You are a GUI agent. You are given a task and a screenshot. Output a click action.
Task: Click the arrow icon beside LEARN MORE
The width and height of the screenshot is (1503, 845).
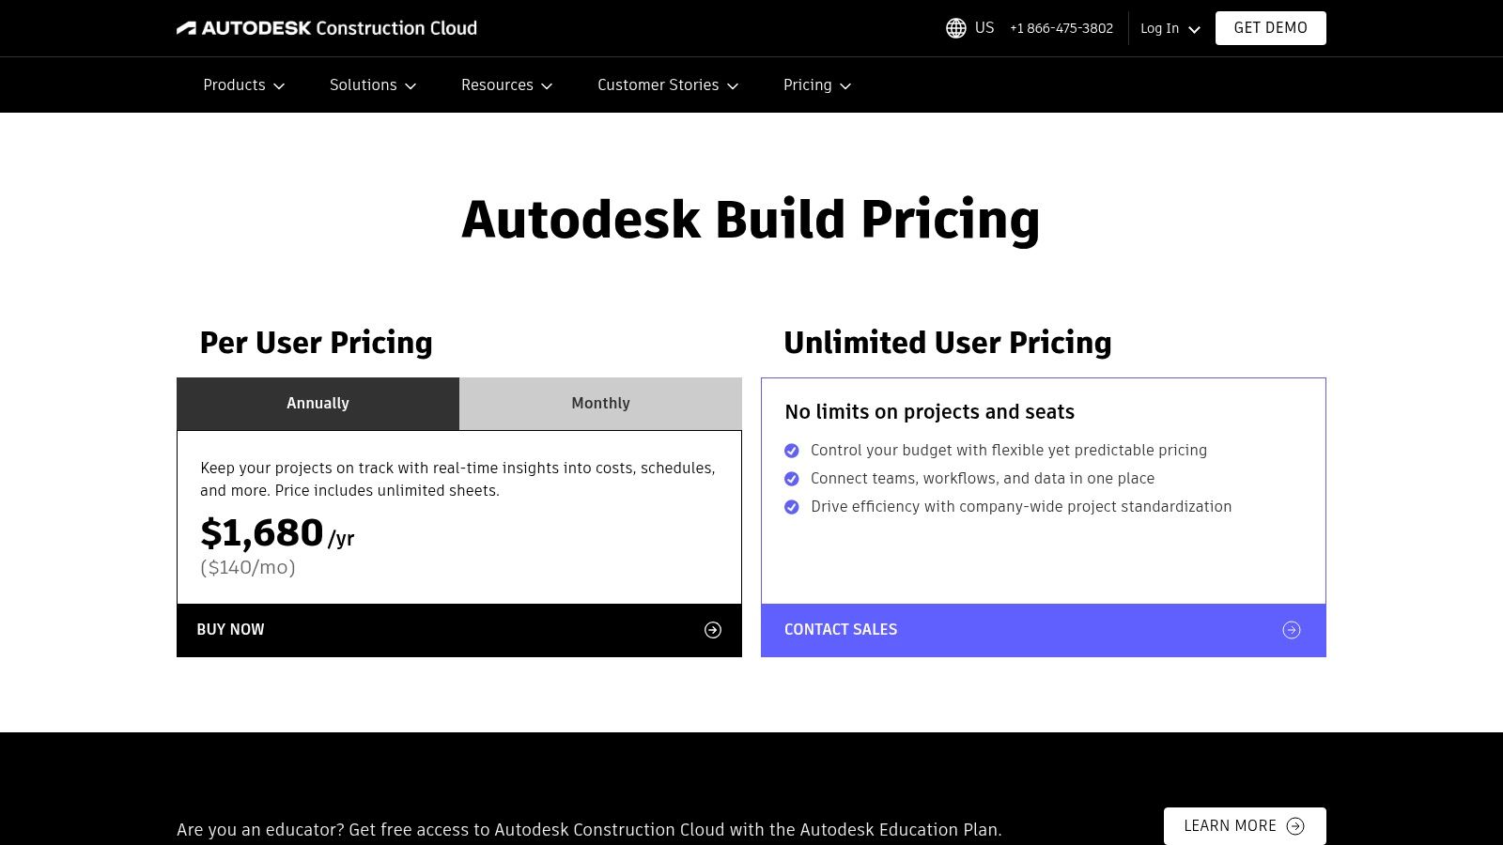1296,826
